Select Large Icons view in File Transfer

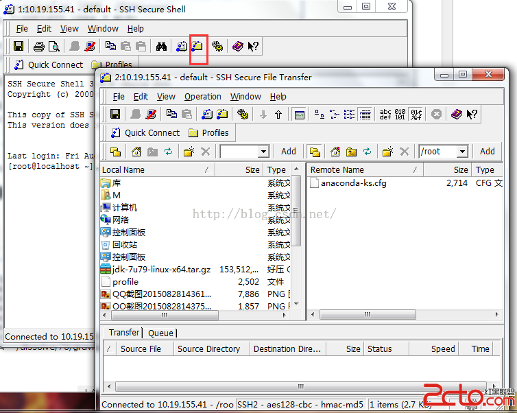(319, 114)
